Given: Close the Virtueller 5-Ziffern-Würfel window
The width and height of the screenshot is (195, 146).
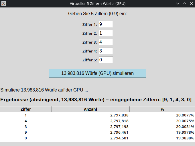Looking at the screenshot, I should click(191, 3).
